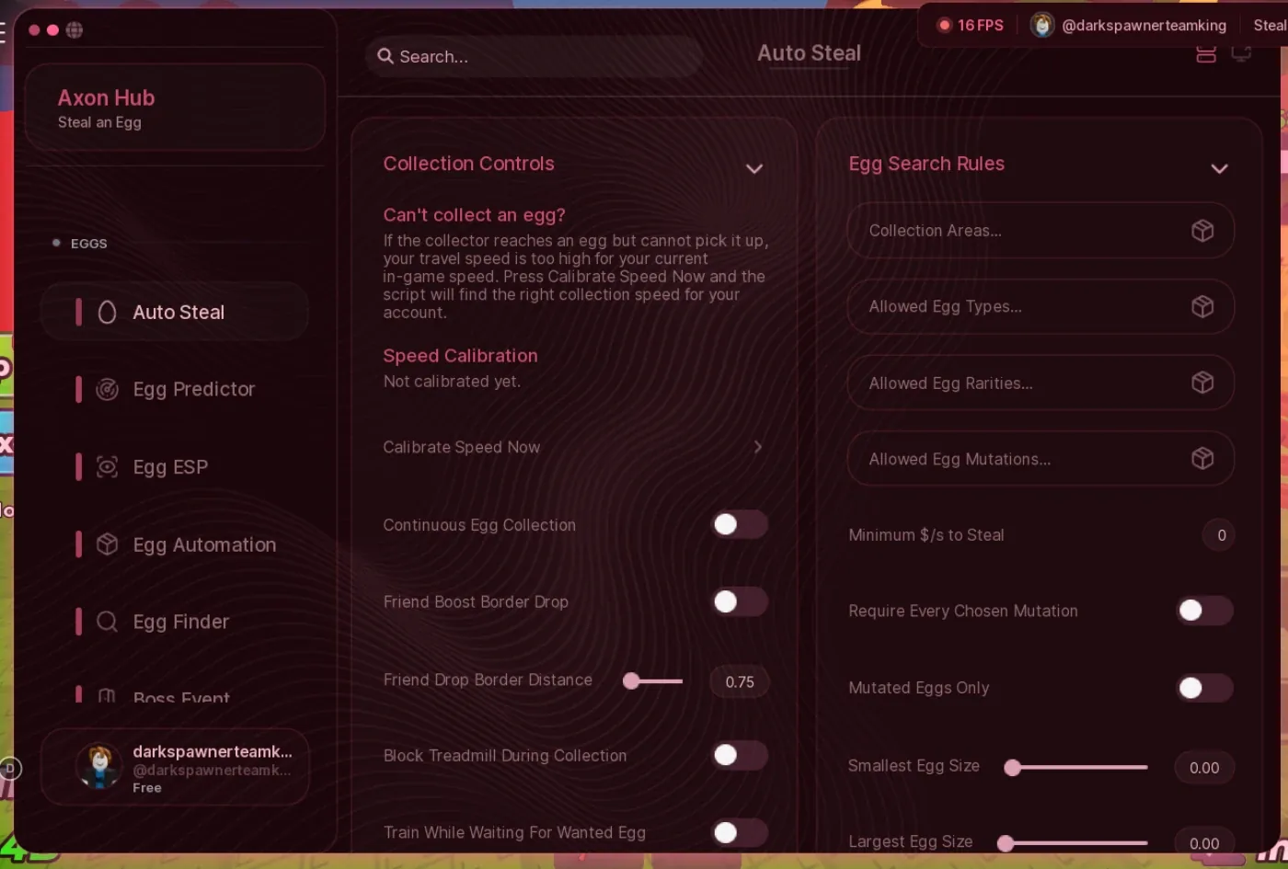This screenshot has width=1288, height=869.
Task: Switch on Train While Waiting For Wanted Egg
Action: [x=740, y=832]
